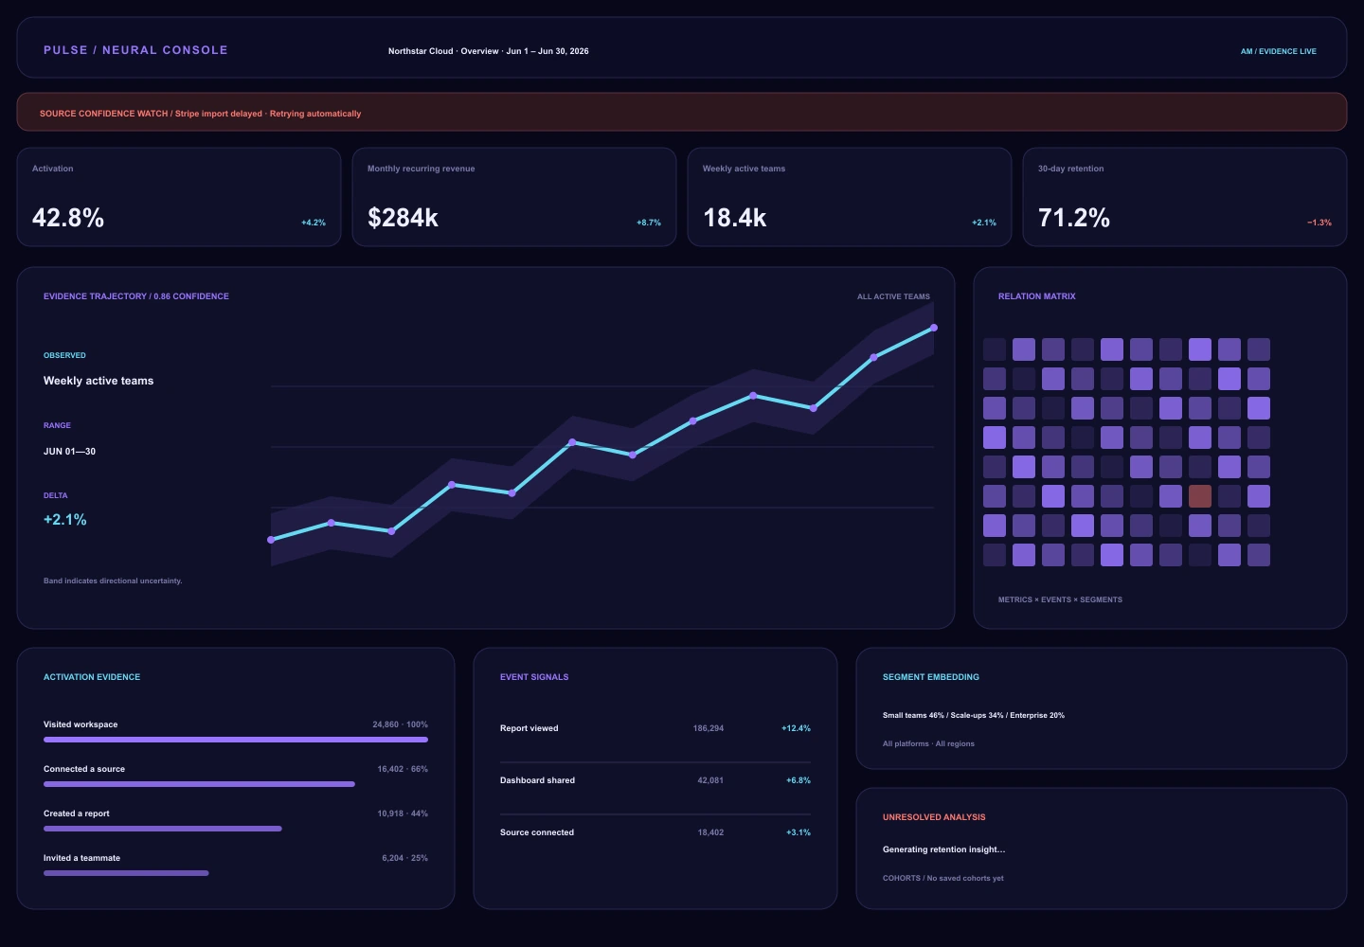Click the 16,402 · 66% value
The image size is (1364, 947).
(x=403, y=769)
